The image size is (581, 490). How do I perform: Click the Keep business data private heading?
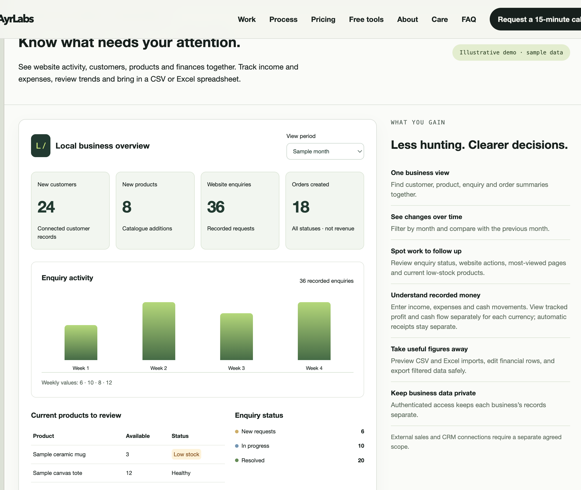[x=433, y=393]
